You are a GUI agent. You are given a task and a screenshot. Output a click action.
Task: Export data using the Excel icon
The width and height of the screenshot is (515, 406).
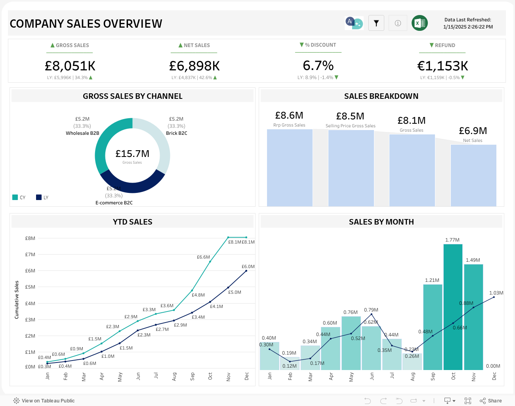click(420, 23)
